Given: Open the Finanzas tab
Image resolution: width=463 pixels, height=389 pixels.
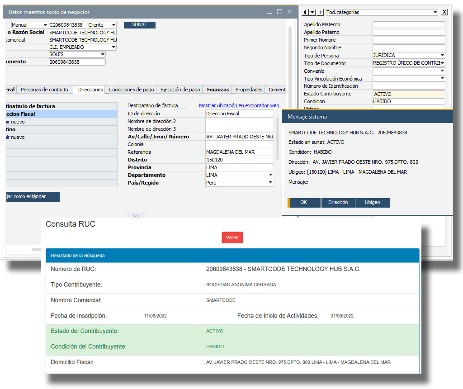Looking at the screenshot, I should [217, 90].
